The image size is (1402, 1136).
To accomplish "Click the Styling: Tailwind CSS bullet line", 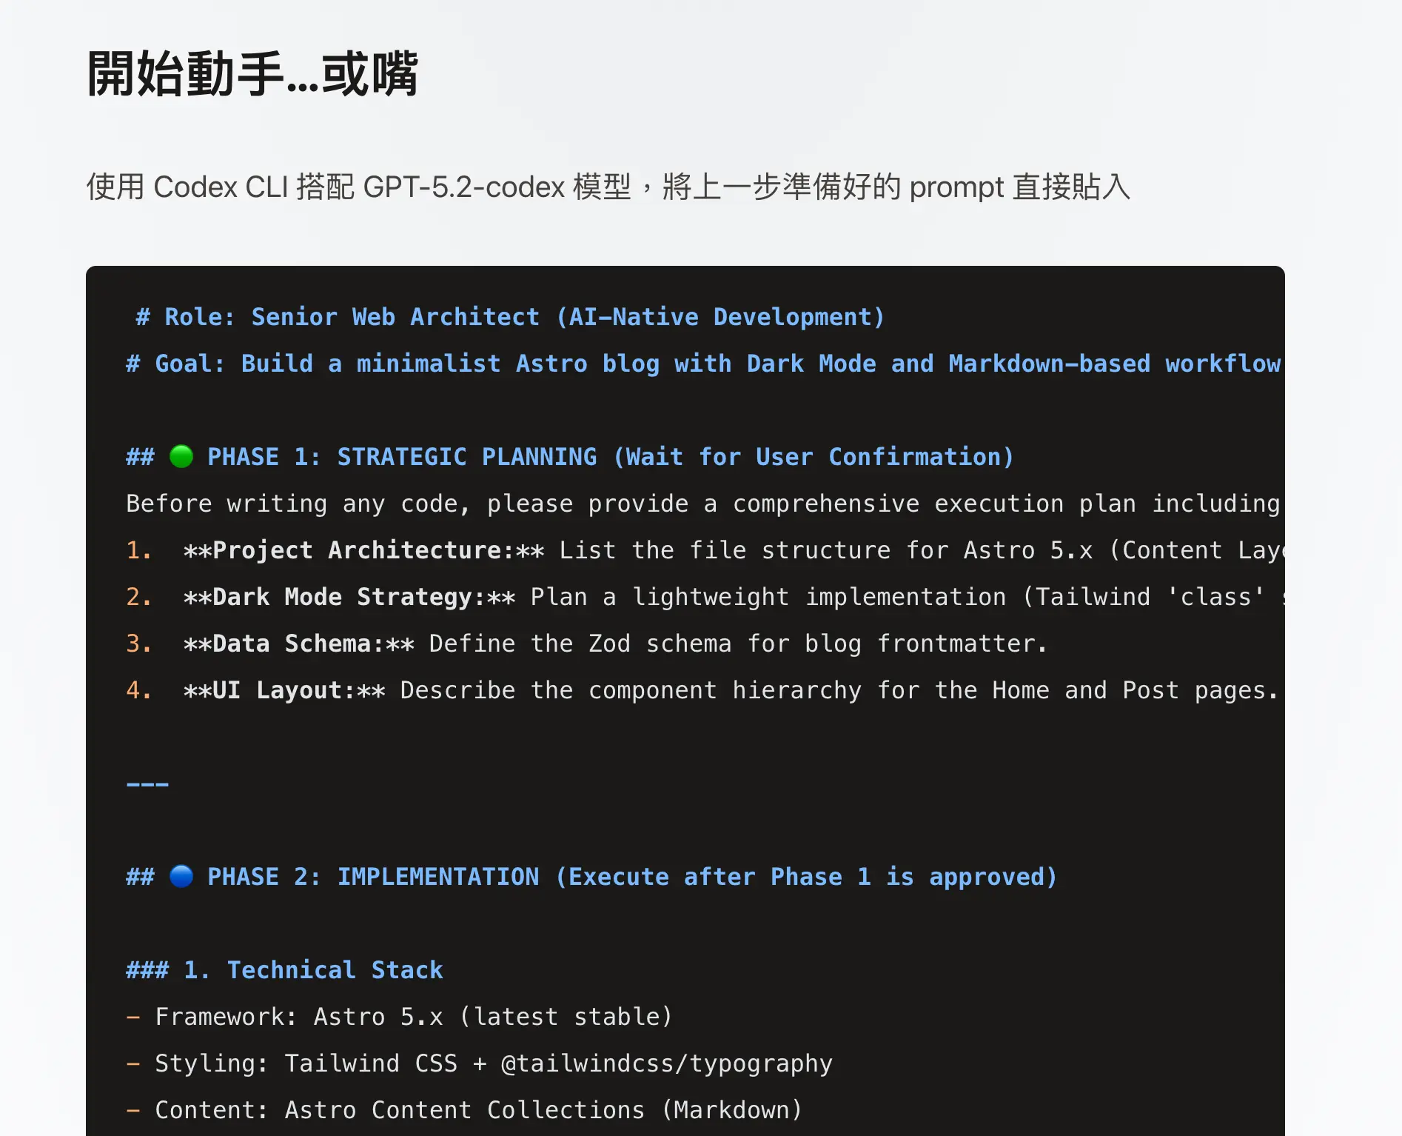I will click(x=481, y=1063).
